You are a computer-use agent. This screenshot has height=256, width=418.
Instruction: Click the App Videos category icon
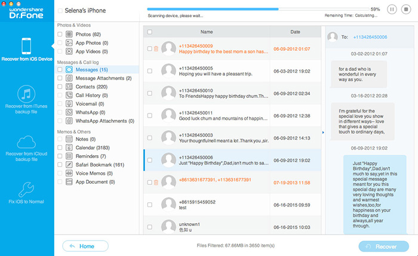point(69,51)
